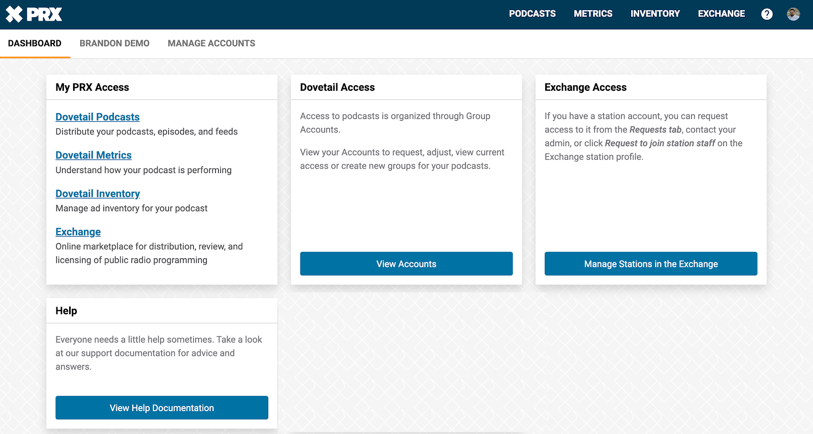Image resolution: width=813 pixels, height=434 pixels.
Task: Go to Podcasts in top navigation
Action: tap(532, 14)
